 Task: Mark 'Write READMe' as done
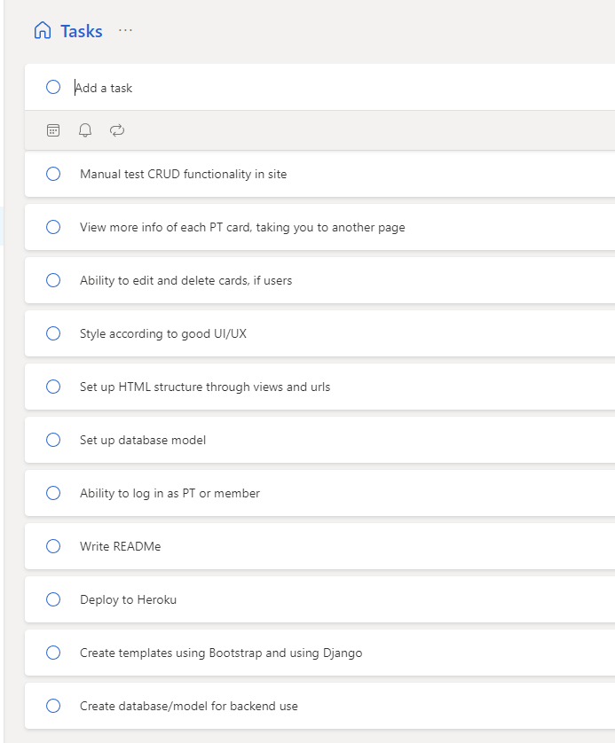click(52, 546)
